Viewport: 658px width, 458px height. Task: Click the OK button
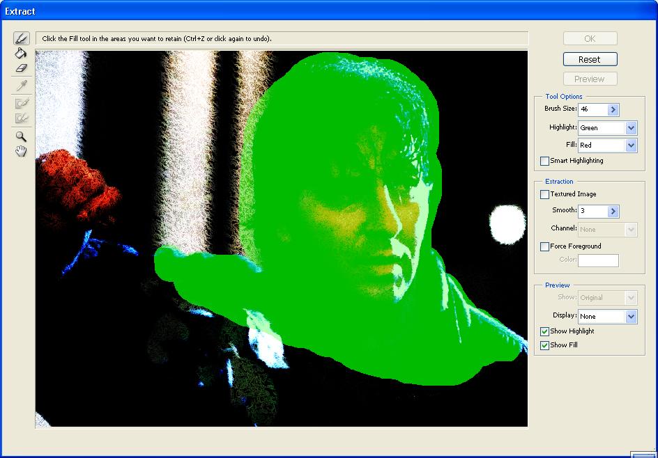click(x=590, y=38)
